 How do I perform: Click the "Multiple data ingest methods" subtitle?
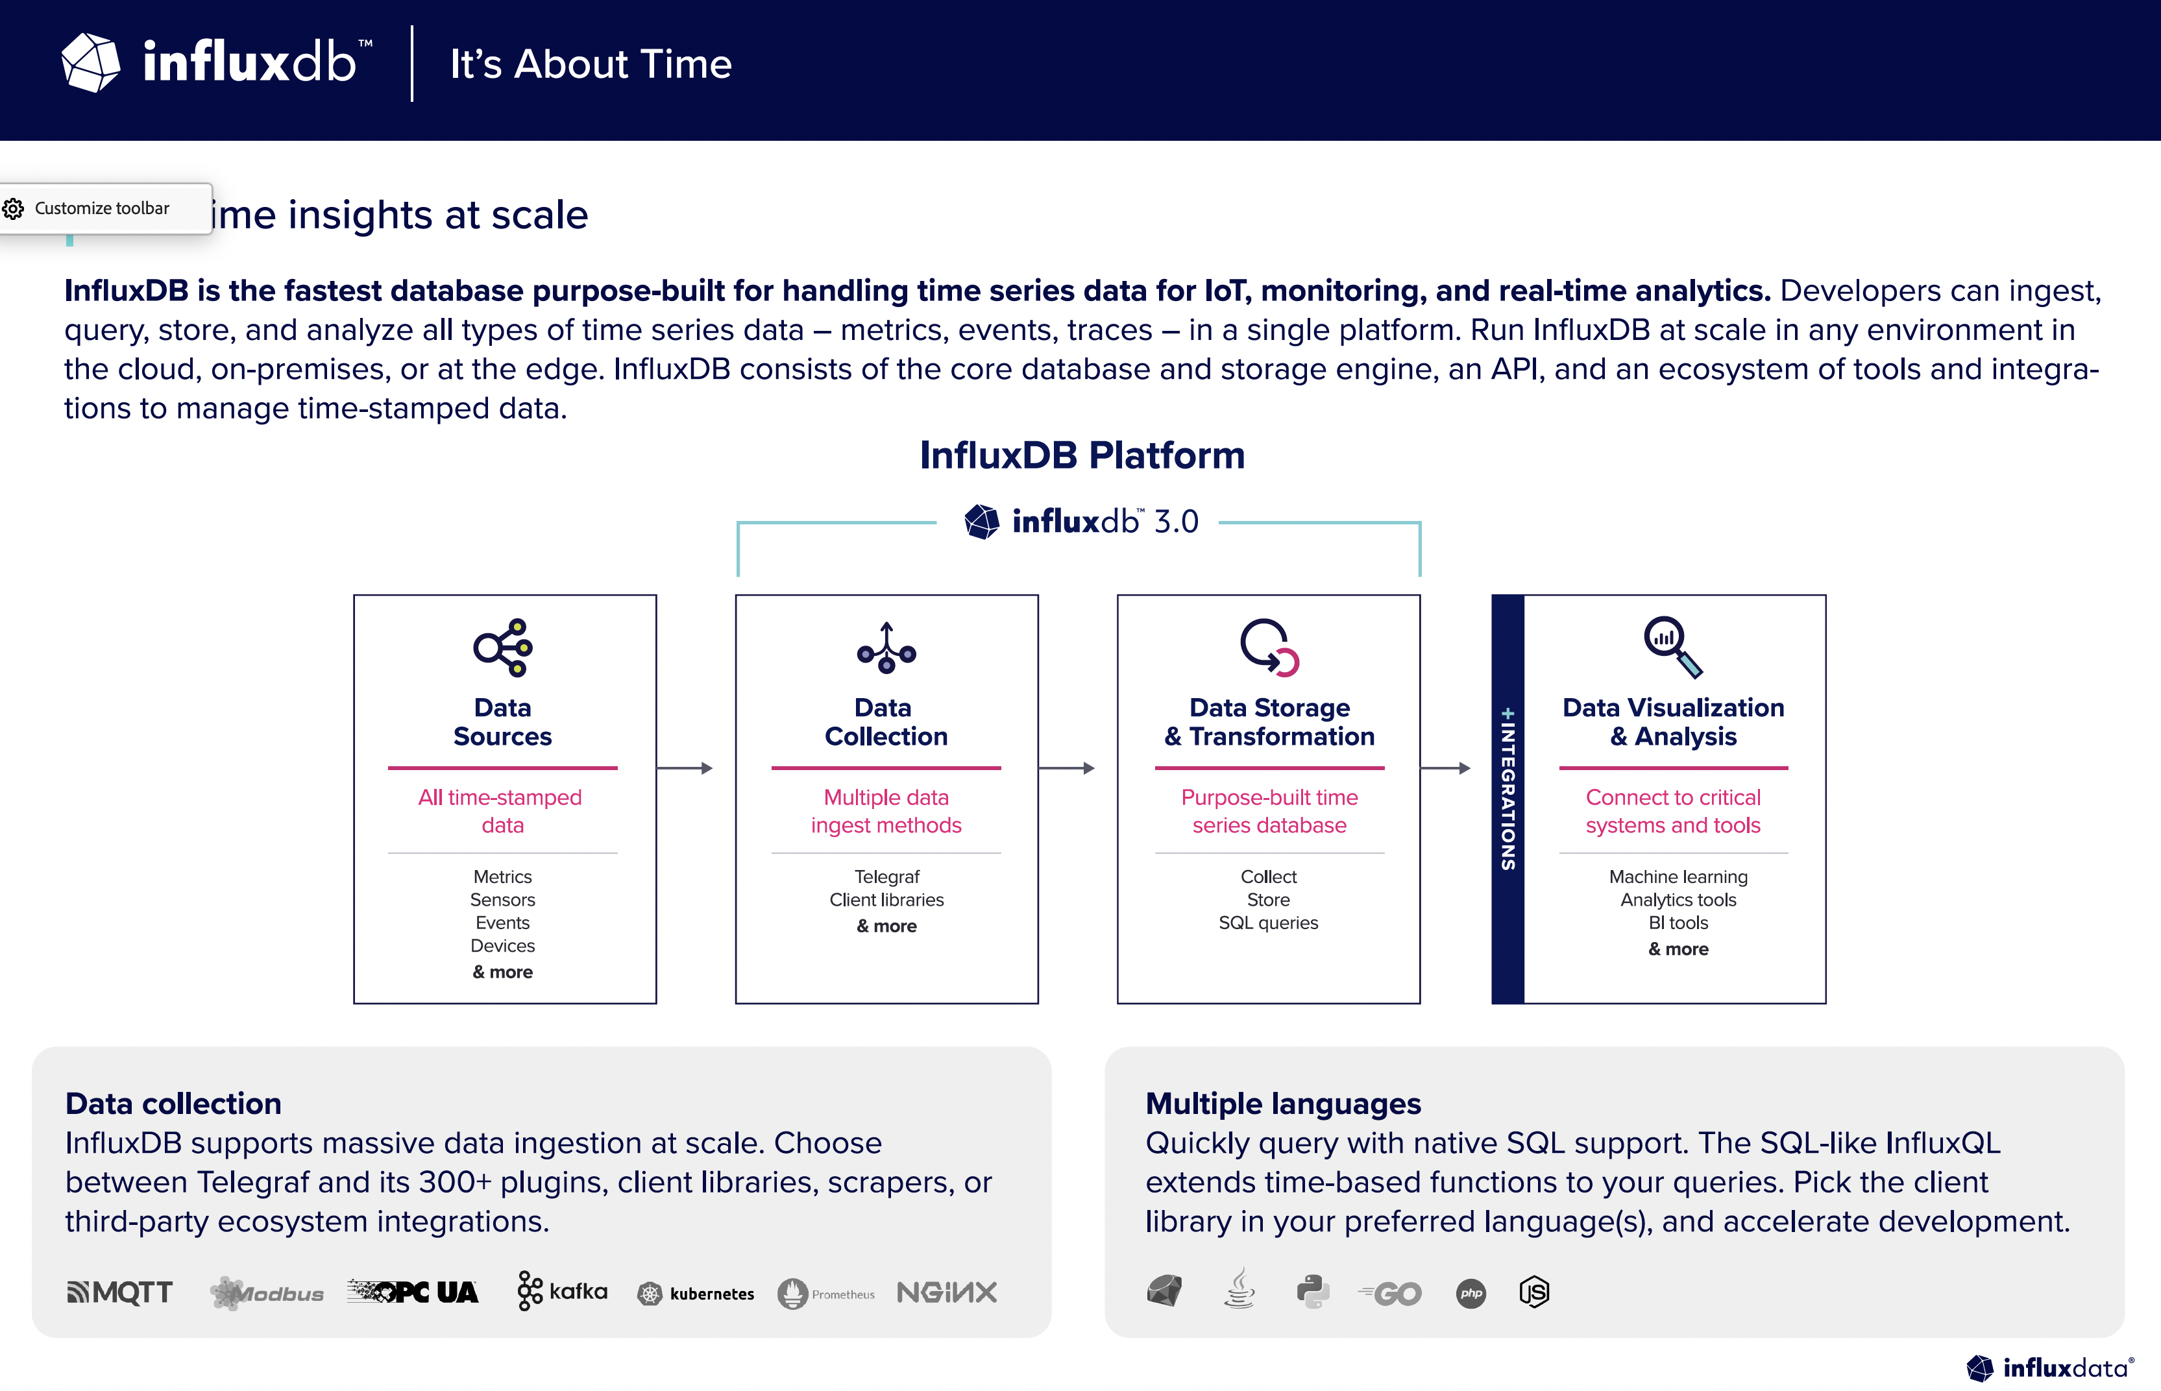click(x=886, y=811)
